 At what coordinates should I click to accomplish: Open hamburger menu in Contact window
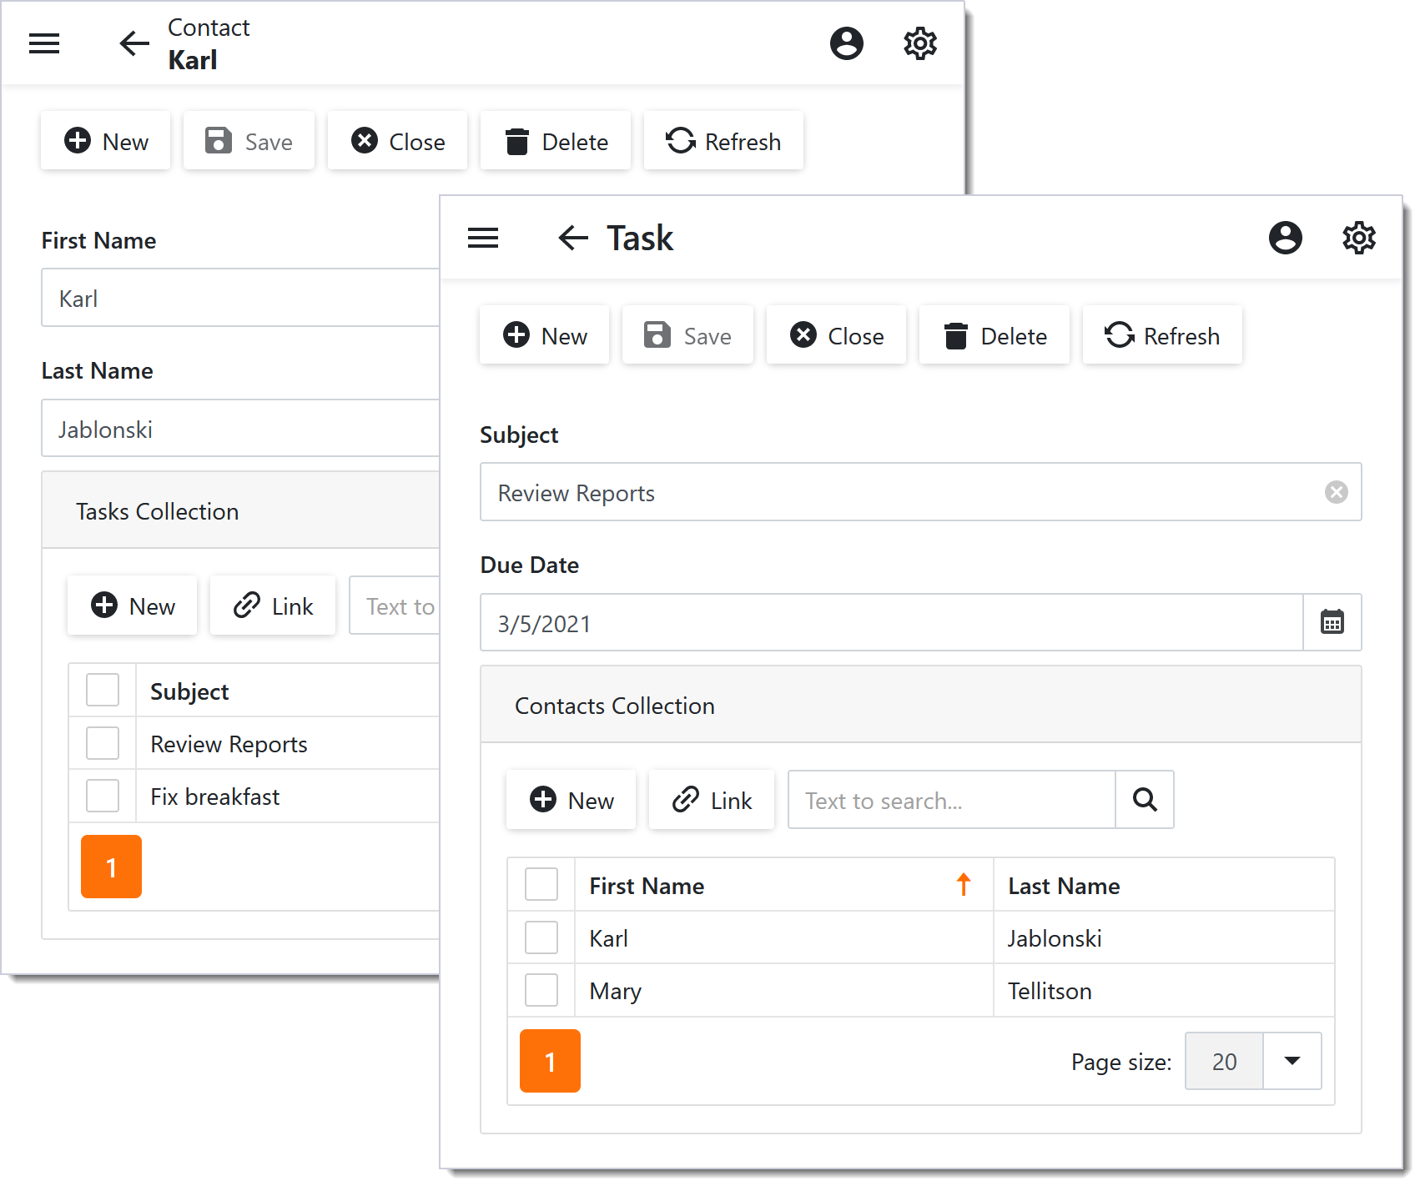44,43
